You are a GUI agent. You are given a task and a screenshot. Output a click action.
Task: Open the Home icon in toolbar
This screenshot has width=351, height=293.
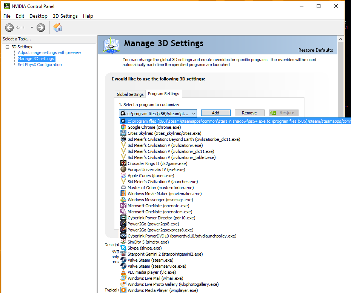pyautogui.click(x=58, y=28)
